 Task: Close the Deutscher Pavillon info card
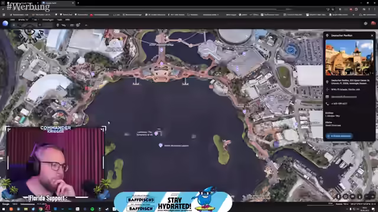(372, 35)
